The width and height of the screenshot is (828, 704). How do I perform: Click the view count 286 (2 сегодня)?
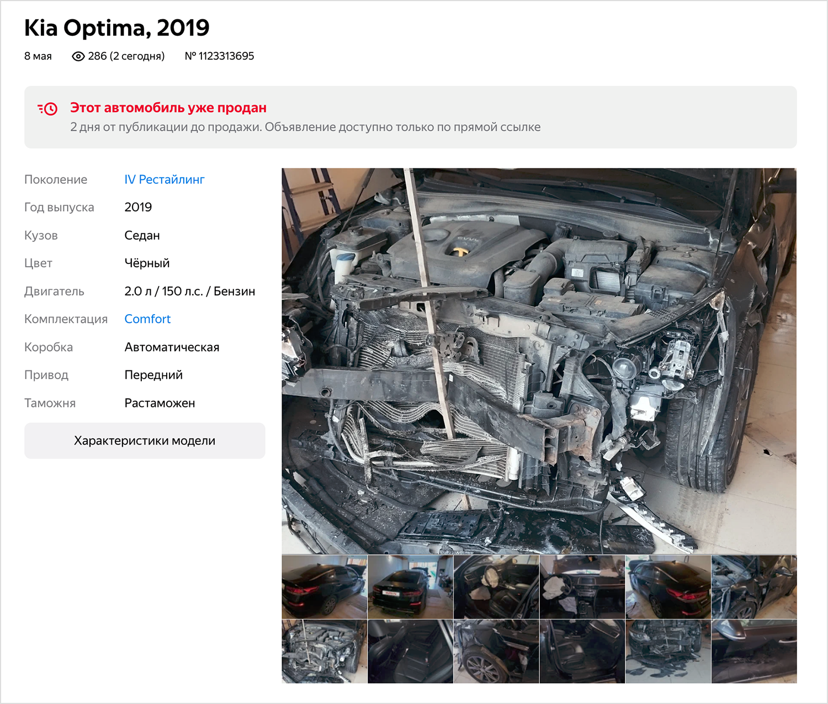click(x=126, y=56)
